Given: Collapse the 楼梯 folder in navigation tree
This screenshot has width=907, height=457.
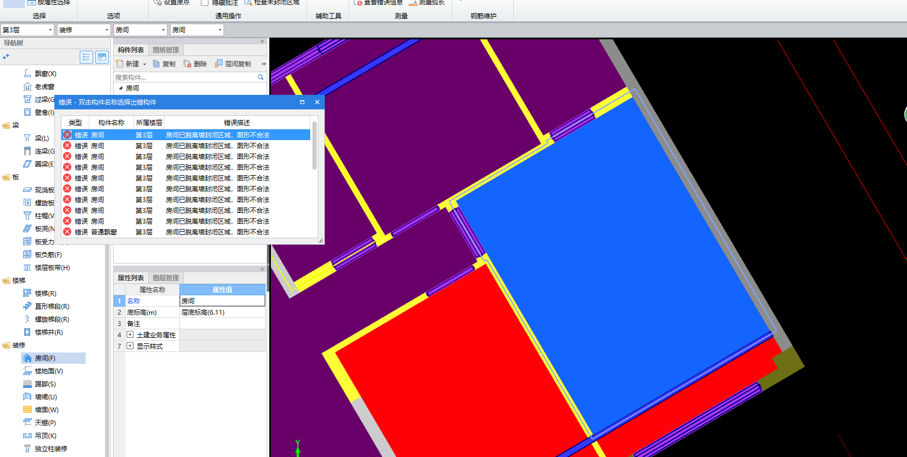Looking at the screenshot, I should (x=6, y=280).
